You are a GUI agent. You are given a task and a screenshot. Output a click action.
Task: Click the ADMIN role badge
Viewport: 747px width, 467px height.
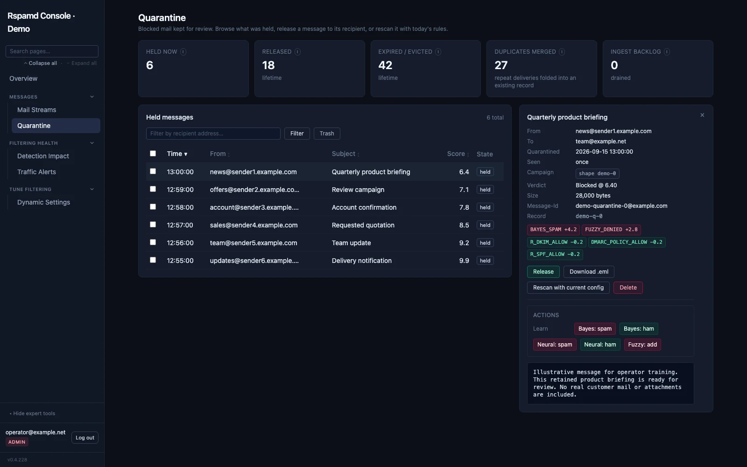[x=17, y=442]
